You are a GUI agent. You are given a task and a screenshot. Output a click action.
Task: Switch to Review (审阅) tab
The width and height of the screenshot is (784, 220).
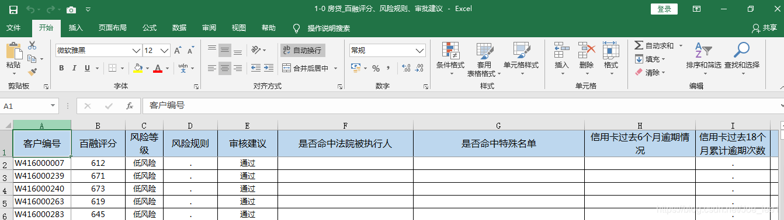click(209, 27)
